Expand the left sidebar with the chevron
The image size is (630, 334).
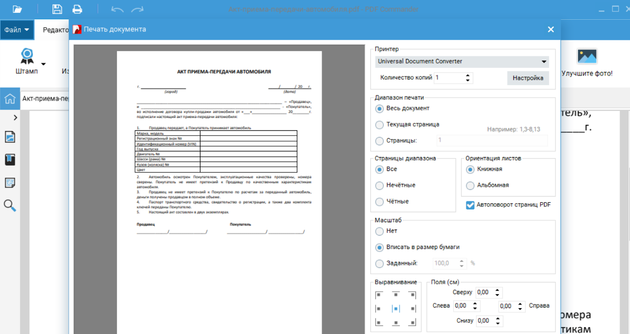15,117
